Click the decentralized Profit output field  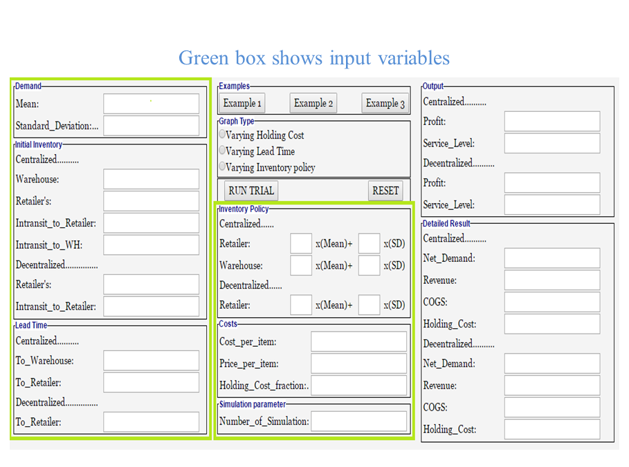(552, 182)
